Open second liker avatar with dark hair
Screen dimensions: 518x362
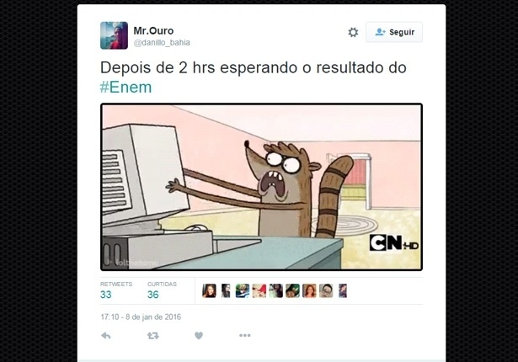(226, 290)
